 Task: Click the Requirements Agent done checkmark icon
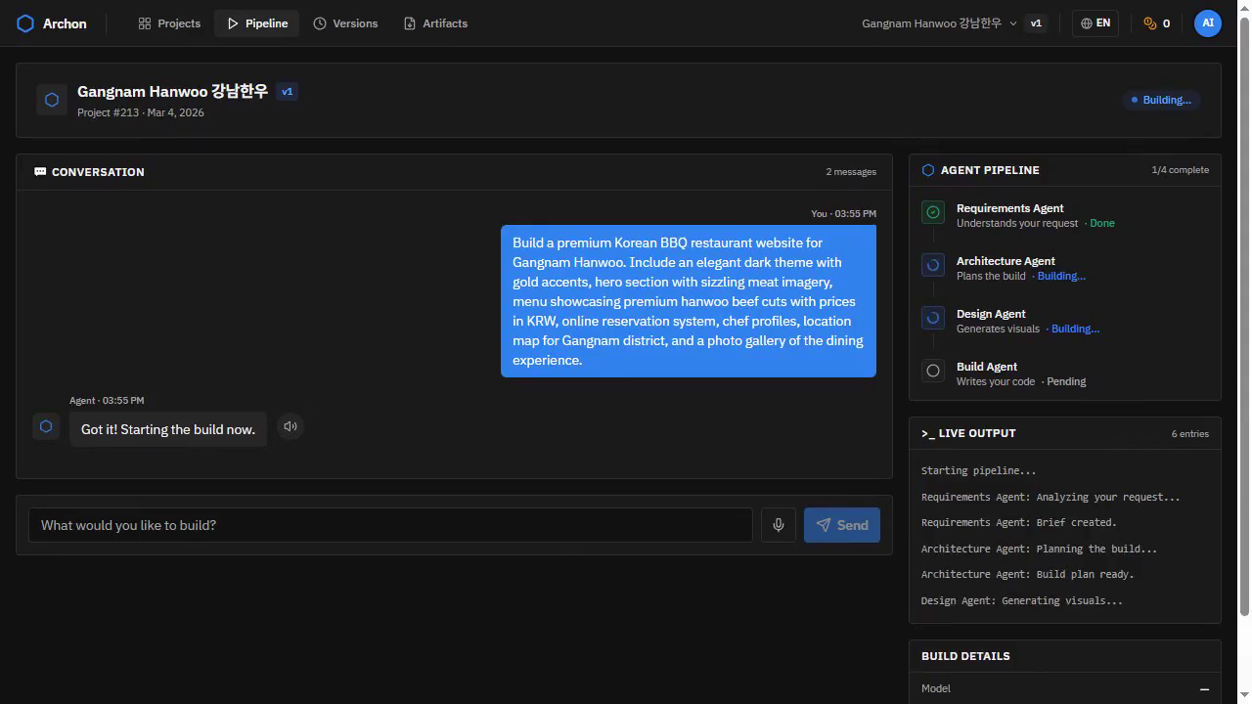point(933,212)
